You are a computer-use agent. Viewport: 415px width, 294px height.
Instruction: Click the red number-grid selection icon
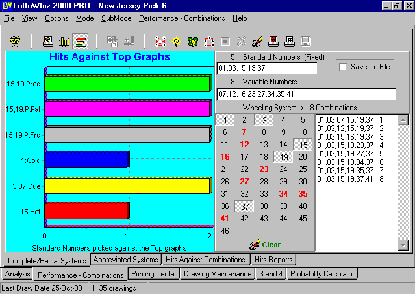click(160, 42)
